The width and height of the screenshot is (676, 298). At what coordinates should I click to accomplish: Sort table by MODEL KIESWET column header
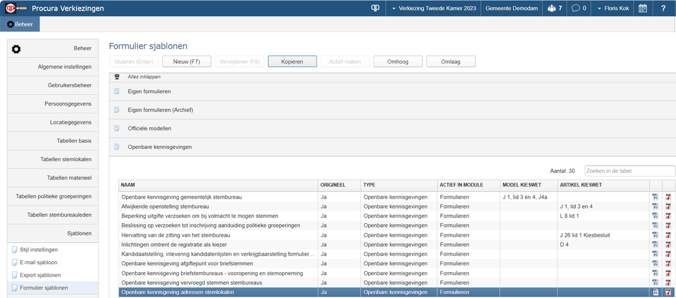click(528, 185)
